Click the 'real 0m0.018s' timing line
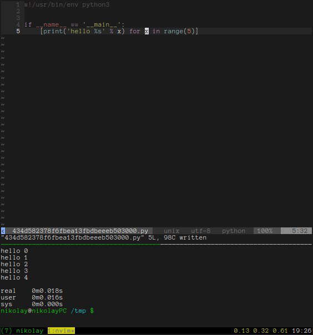The height and width of the screenshot is (335, 313). coord(32,291)
